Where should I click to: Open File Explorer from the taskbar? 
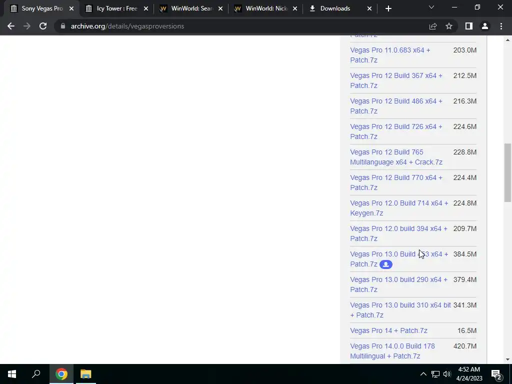click(x=86, y=374)
